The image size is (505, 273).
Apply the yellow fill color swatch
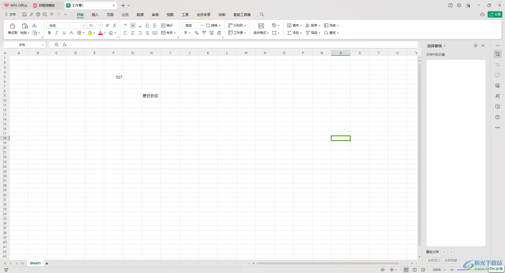90,33
